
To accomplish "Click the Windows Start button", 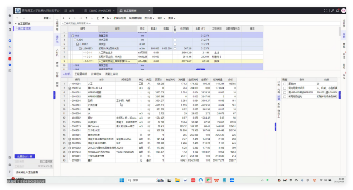I will (121, 180).
